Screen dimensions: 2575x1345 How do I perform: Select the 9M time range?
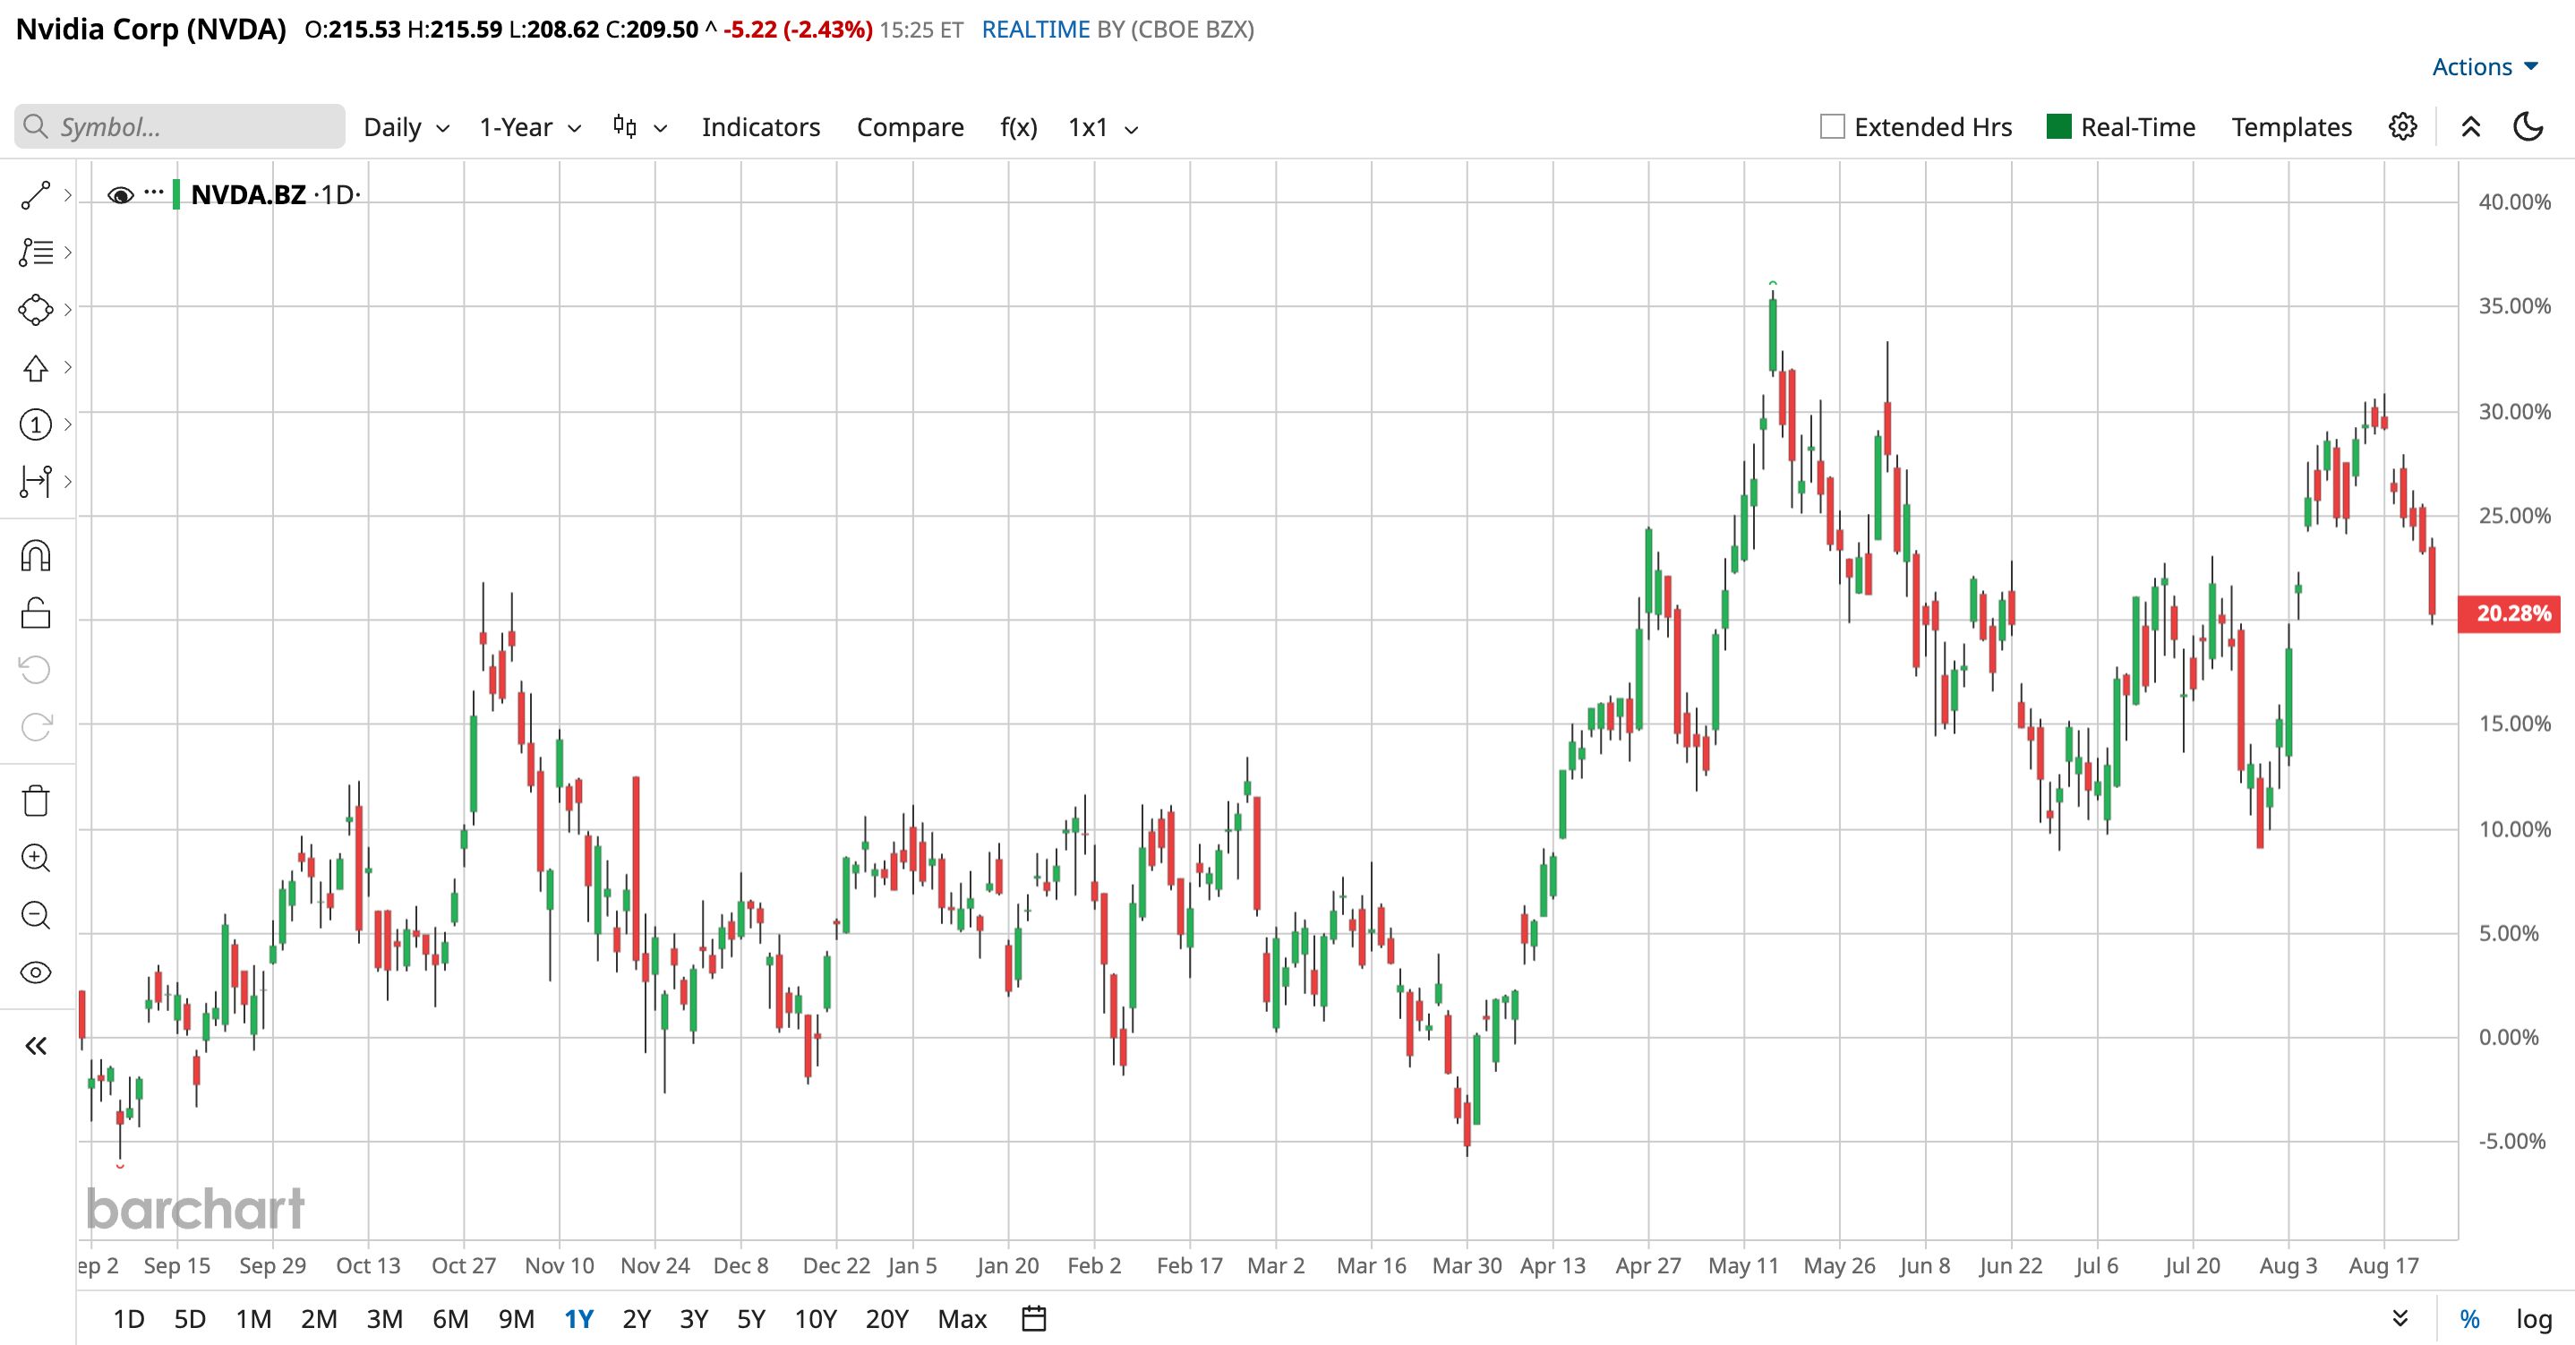pyautogui.click(x=517, y=1319)
